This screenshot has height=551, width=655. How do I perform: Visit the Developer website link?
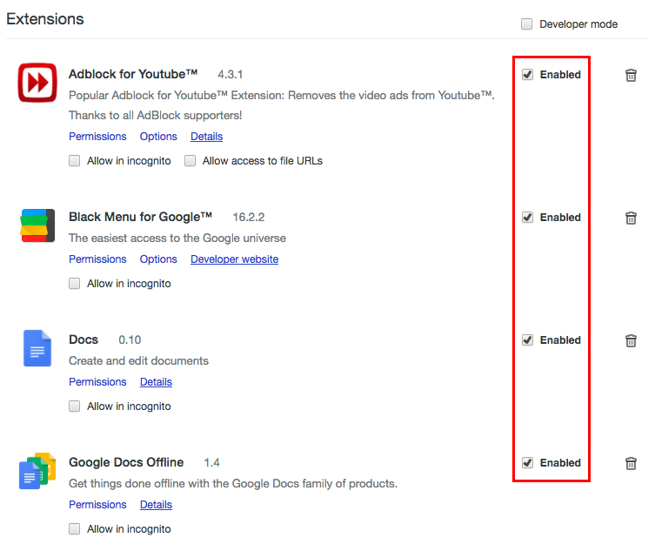(234, 259)
